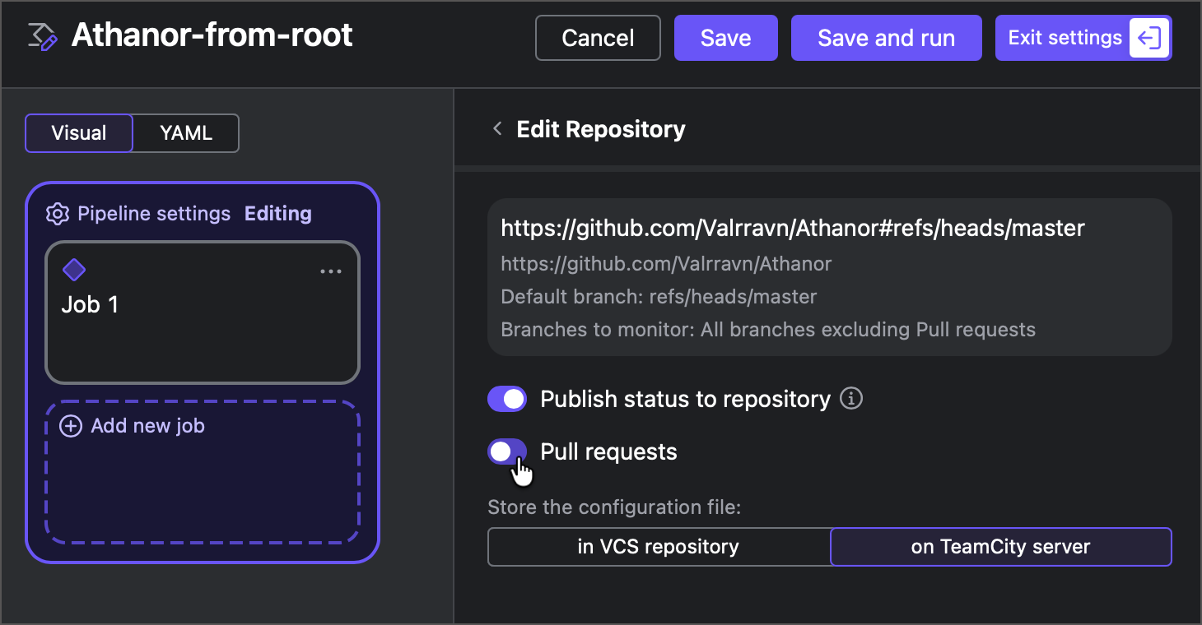1202x625 pixels.
Task: Click the Pipeline settings gear icon
Action: point(57,214)
